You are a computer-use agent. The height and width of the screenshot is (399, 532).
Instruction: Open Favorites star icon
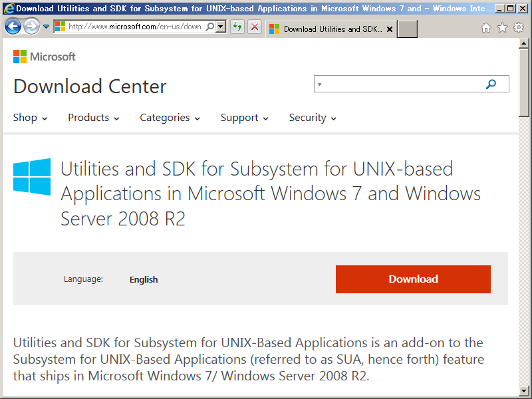pos(502,28)
